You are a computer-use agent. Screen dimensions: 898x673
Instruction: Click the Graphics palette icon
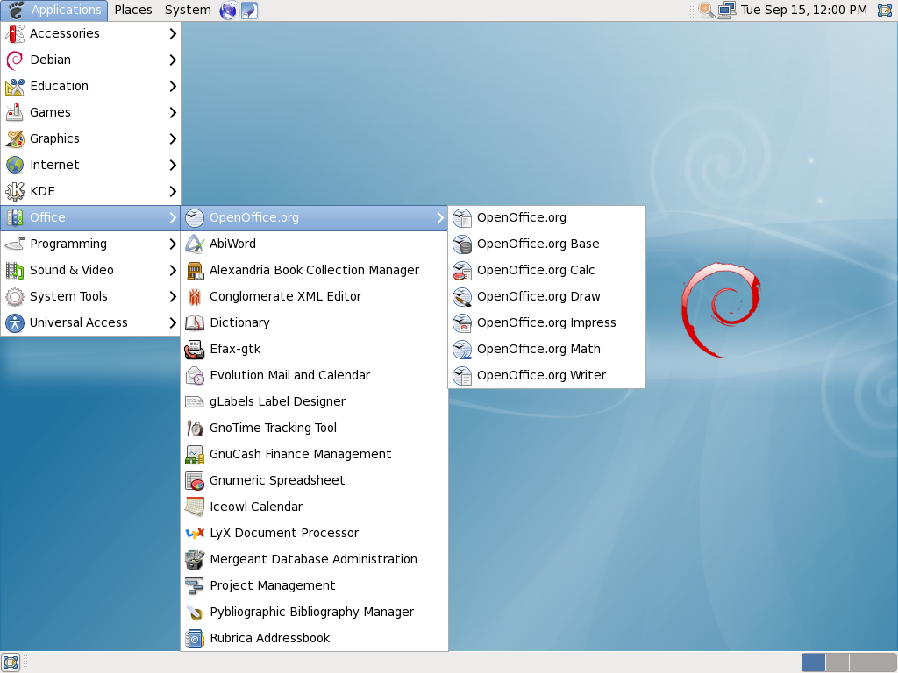(15, 139)
